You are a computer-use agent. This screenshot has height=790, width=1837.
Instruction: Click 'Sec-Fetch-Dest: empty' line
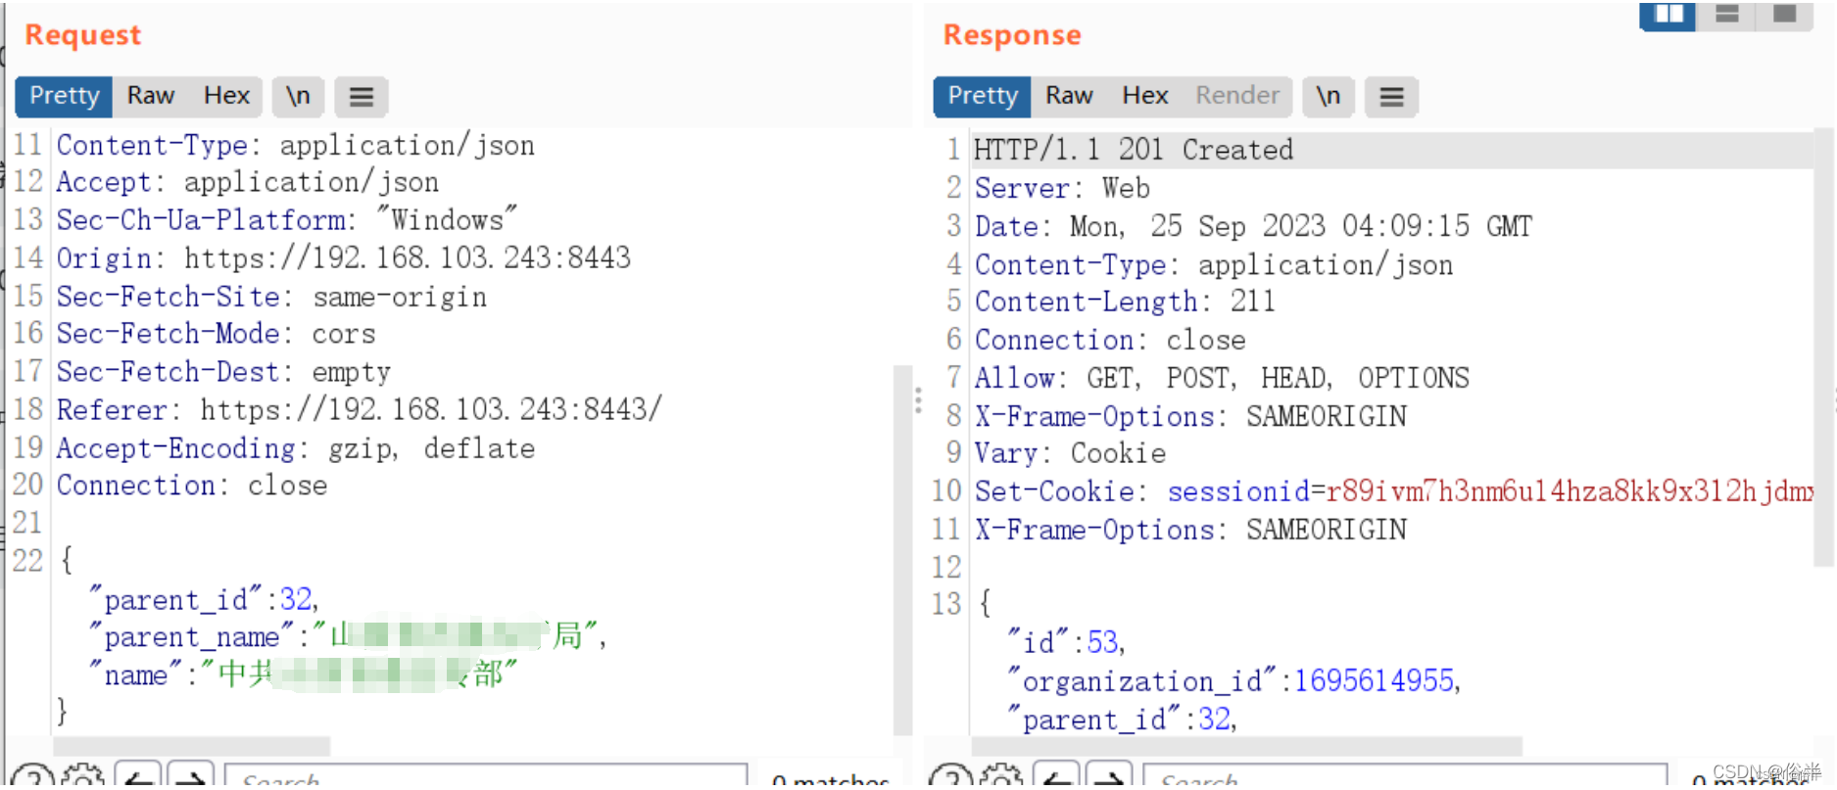coord(223,372)
